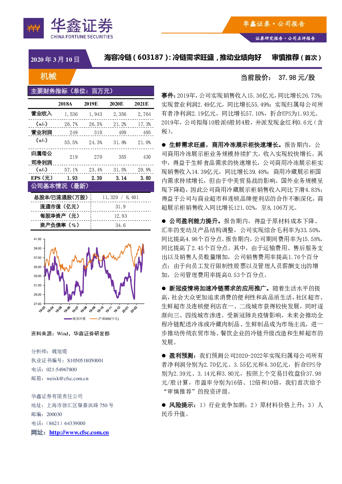Select the analyst name 魏旭锟
Screen dimensions: 342x484
(x=59, y=352)
